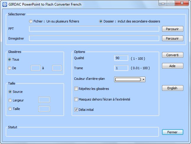The width and height of the screenshot is (191, 144).
Task: Click the "Sélectionner" group label
Action: (17, 14)
